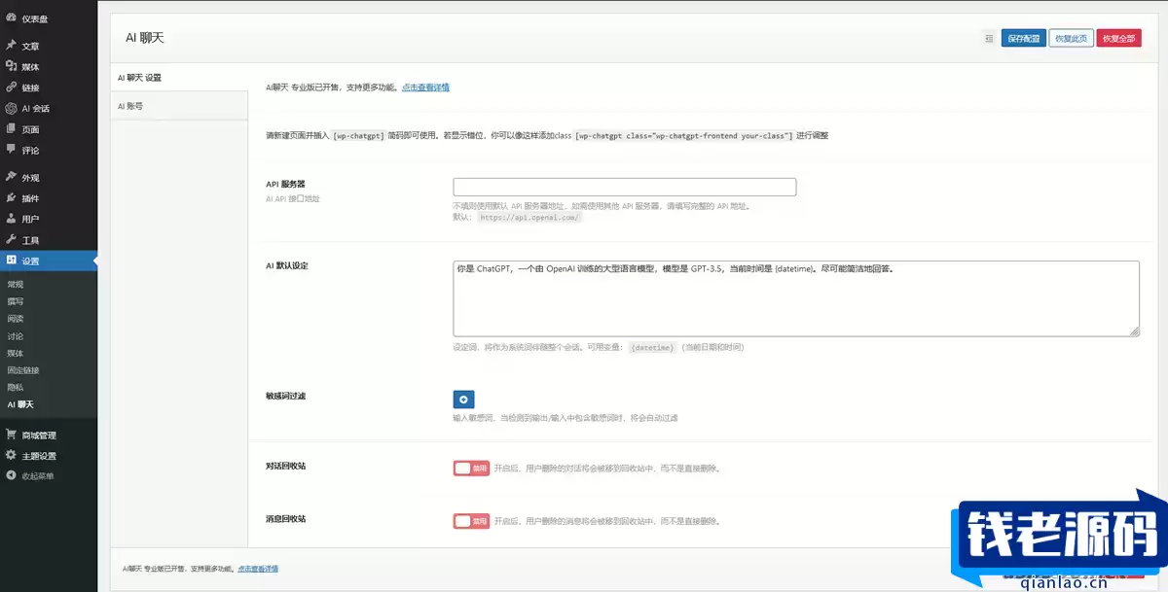Click the 评论 comment bubble icon
The width and height of the screenshot is (1168, 592).
pos(11,150)
